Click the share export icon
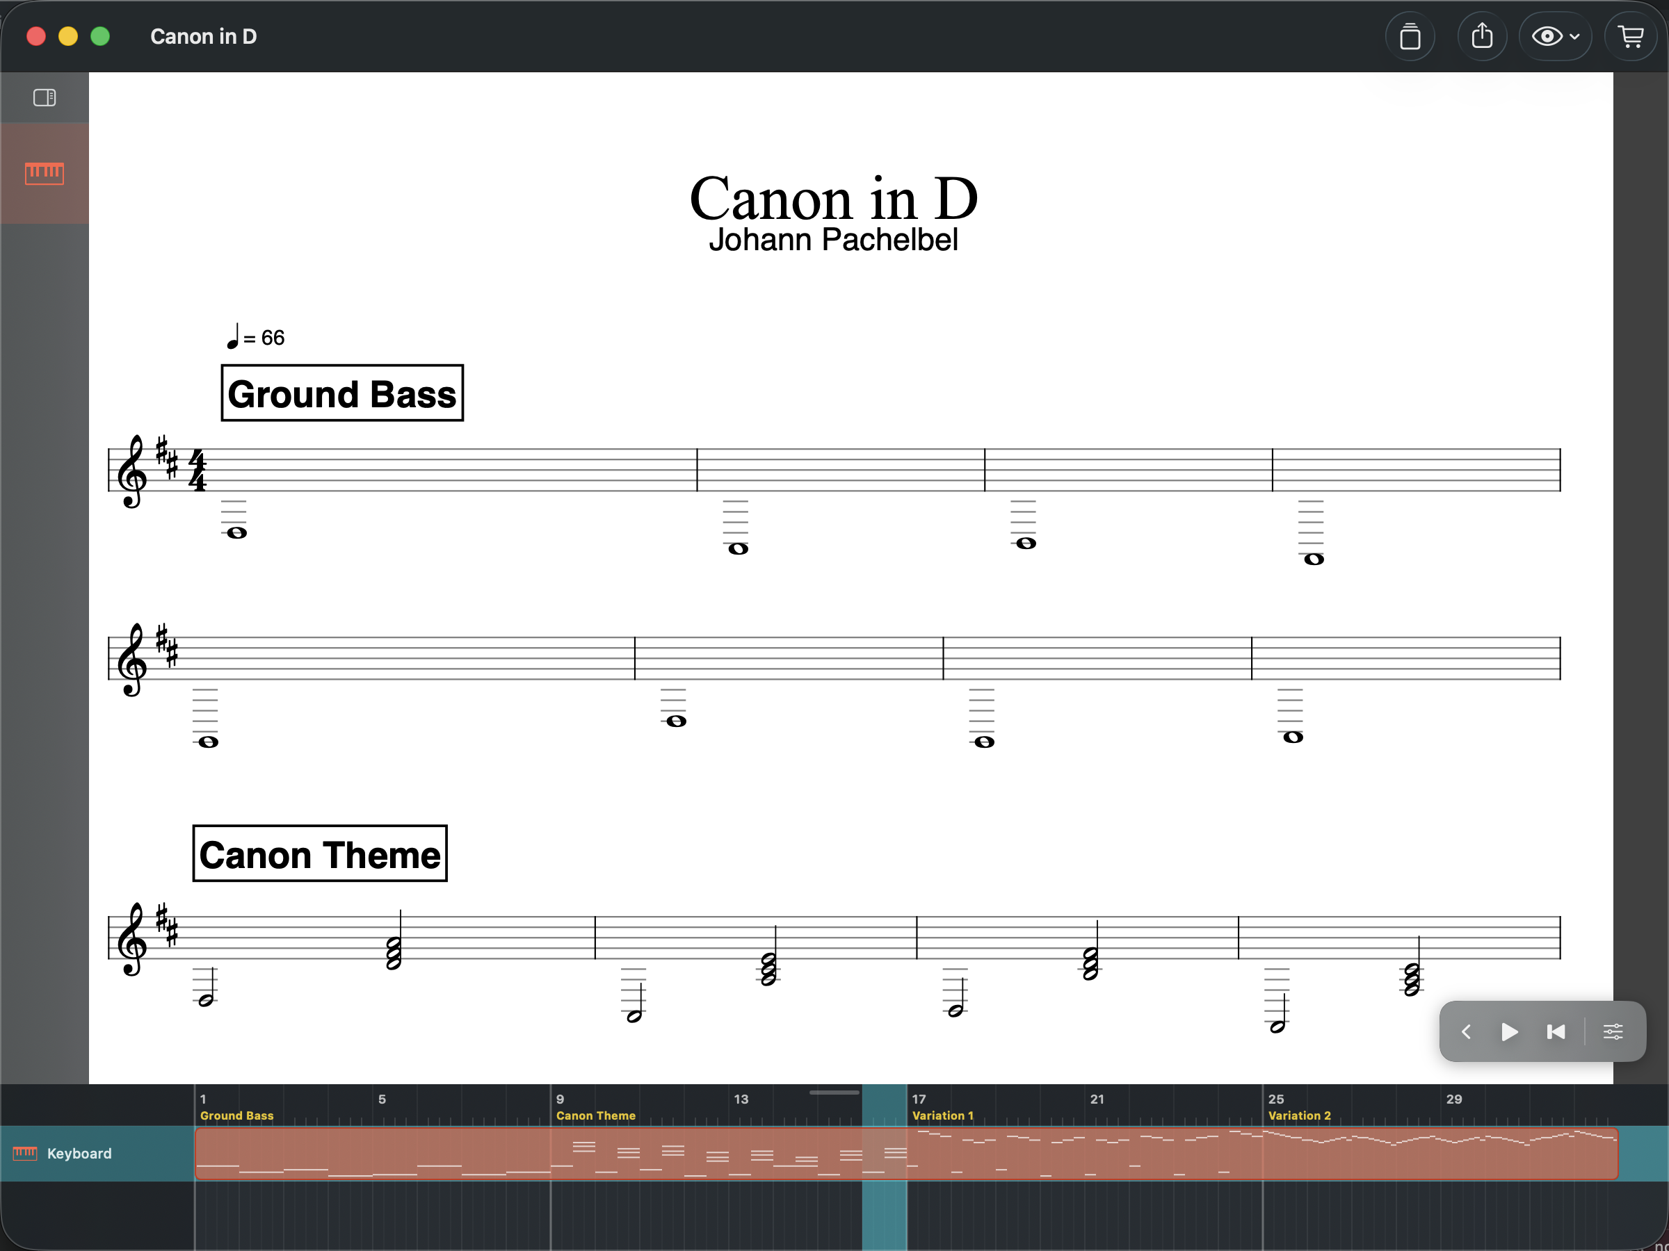Image resolution: width=1669 pixels, height=1251 pixels. [1482, 36]
